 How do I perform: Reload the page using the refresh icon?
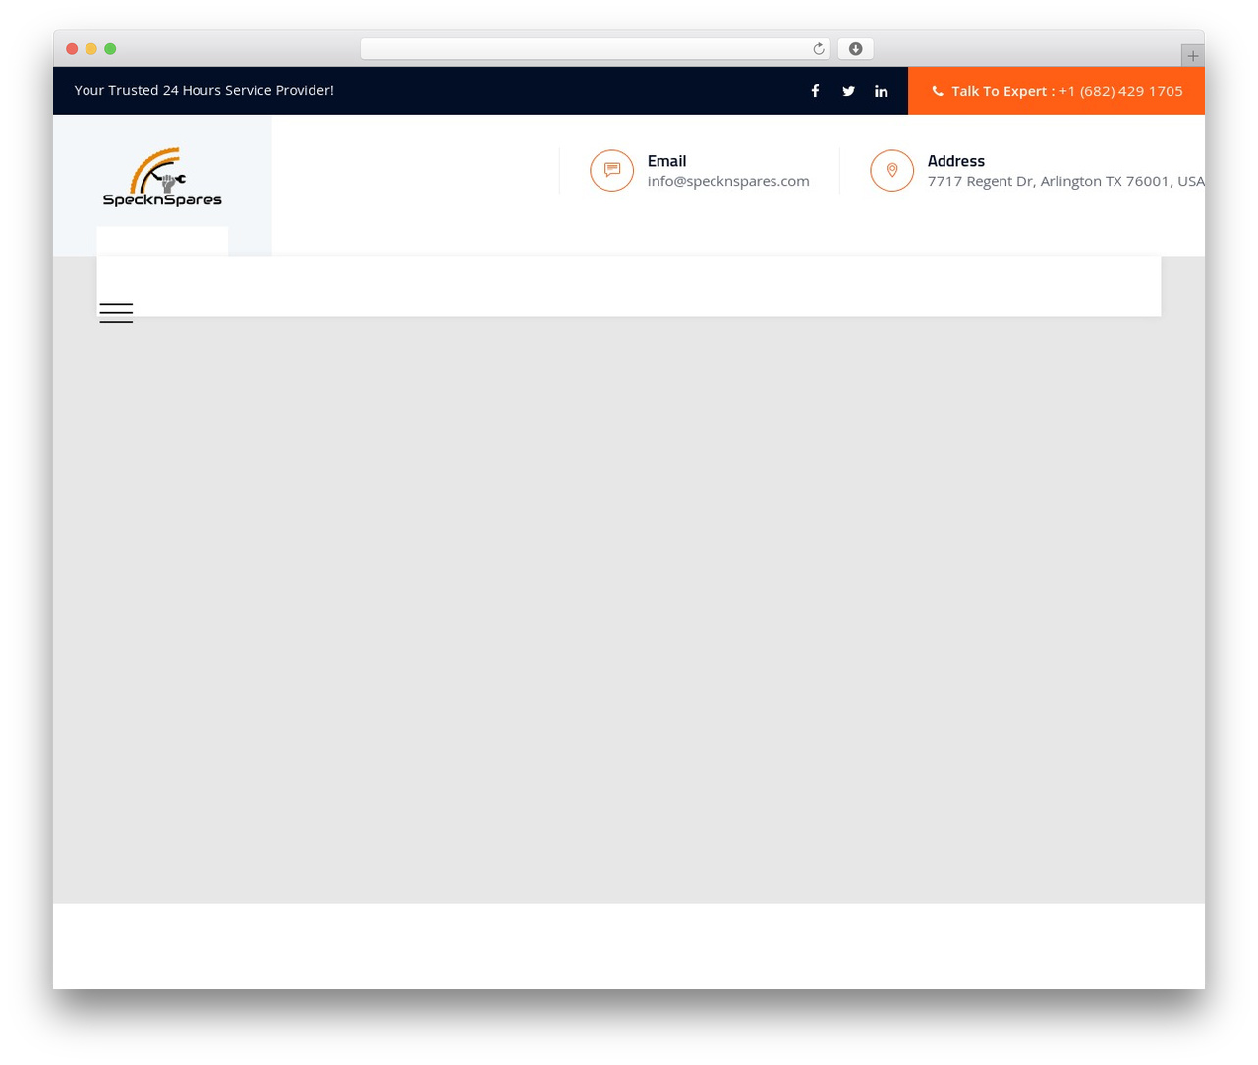click(x=819, y=49)
